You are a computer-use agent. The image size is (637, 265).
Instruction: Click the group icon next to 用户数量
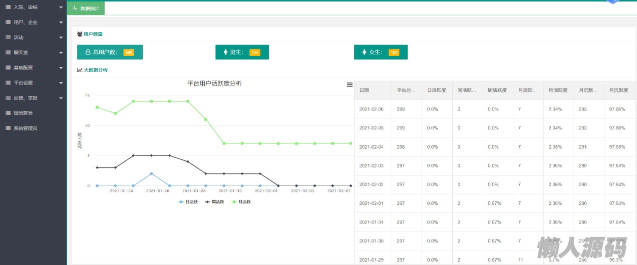click(80, 34)
